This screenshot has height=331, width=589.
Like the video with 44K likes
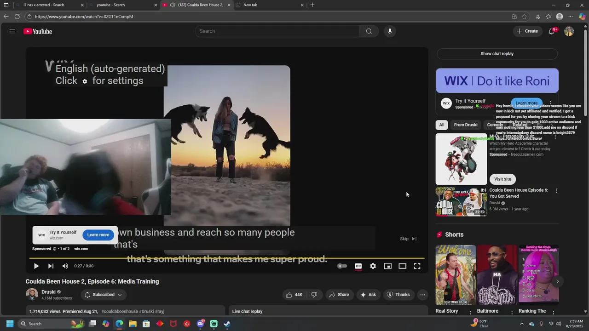coord(294,295)
